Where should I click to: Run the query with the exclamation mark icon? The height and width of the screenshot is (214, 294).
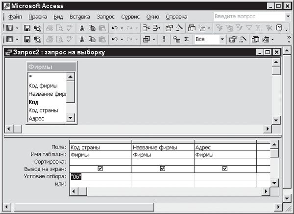[165, 39]
